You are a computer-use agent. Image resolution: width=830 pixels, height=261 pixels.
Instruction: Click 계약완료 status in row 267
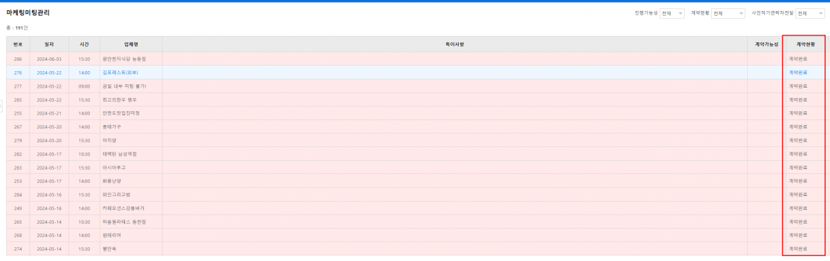797,126
